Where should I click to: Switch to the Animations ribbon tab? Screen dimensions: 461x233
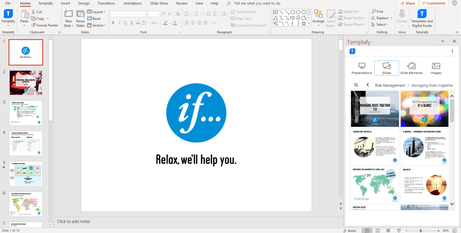(132, 3)
